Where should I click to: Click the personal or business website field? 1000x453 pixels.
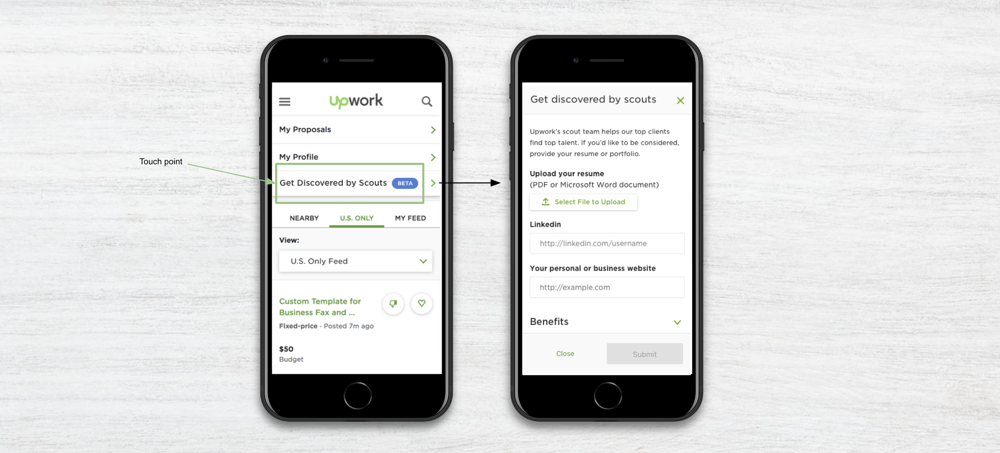coord(606,287)
